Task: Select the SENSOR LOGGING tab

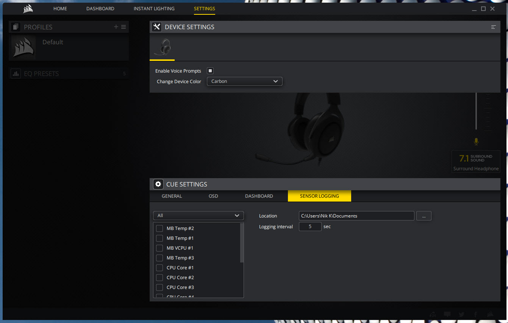Action: coord(319,196)
